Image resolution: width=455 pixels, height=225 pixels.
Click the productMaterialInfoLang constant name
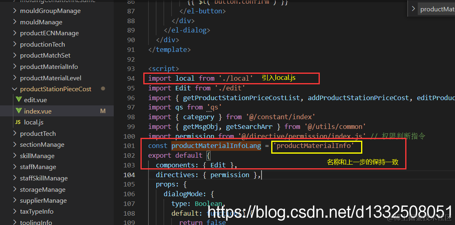(x=216, y=146)
